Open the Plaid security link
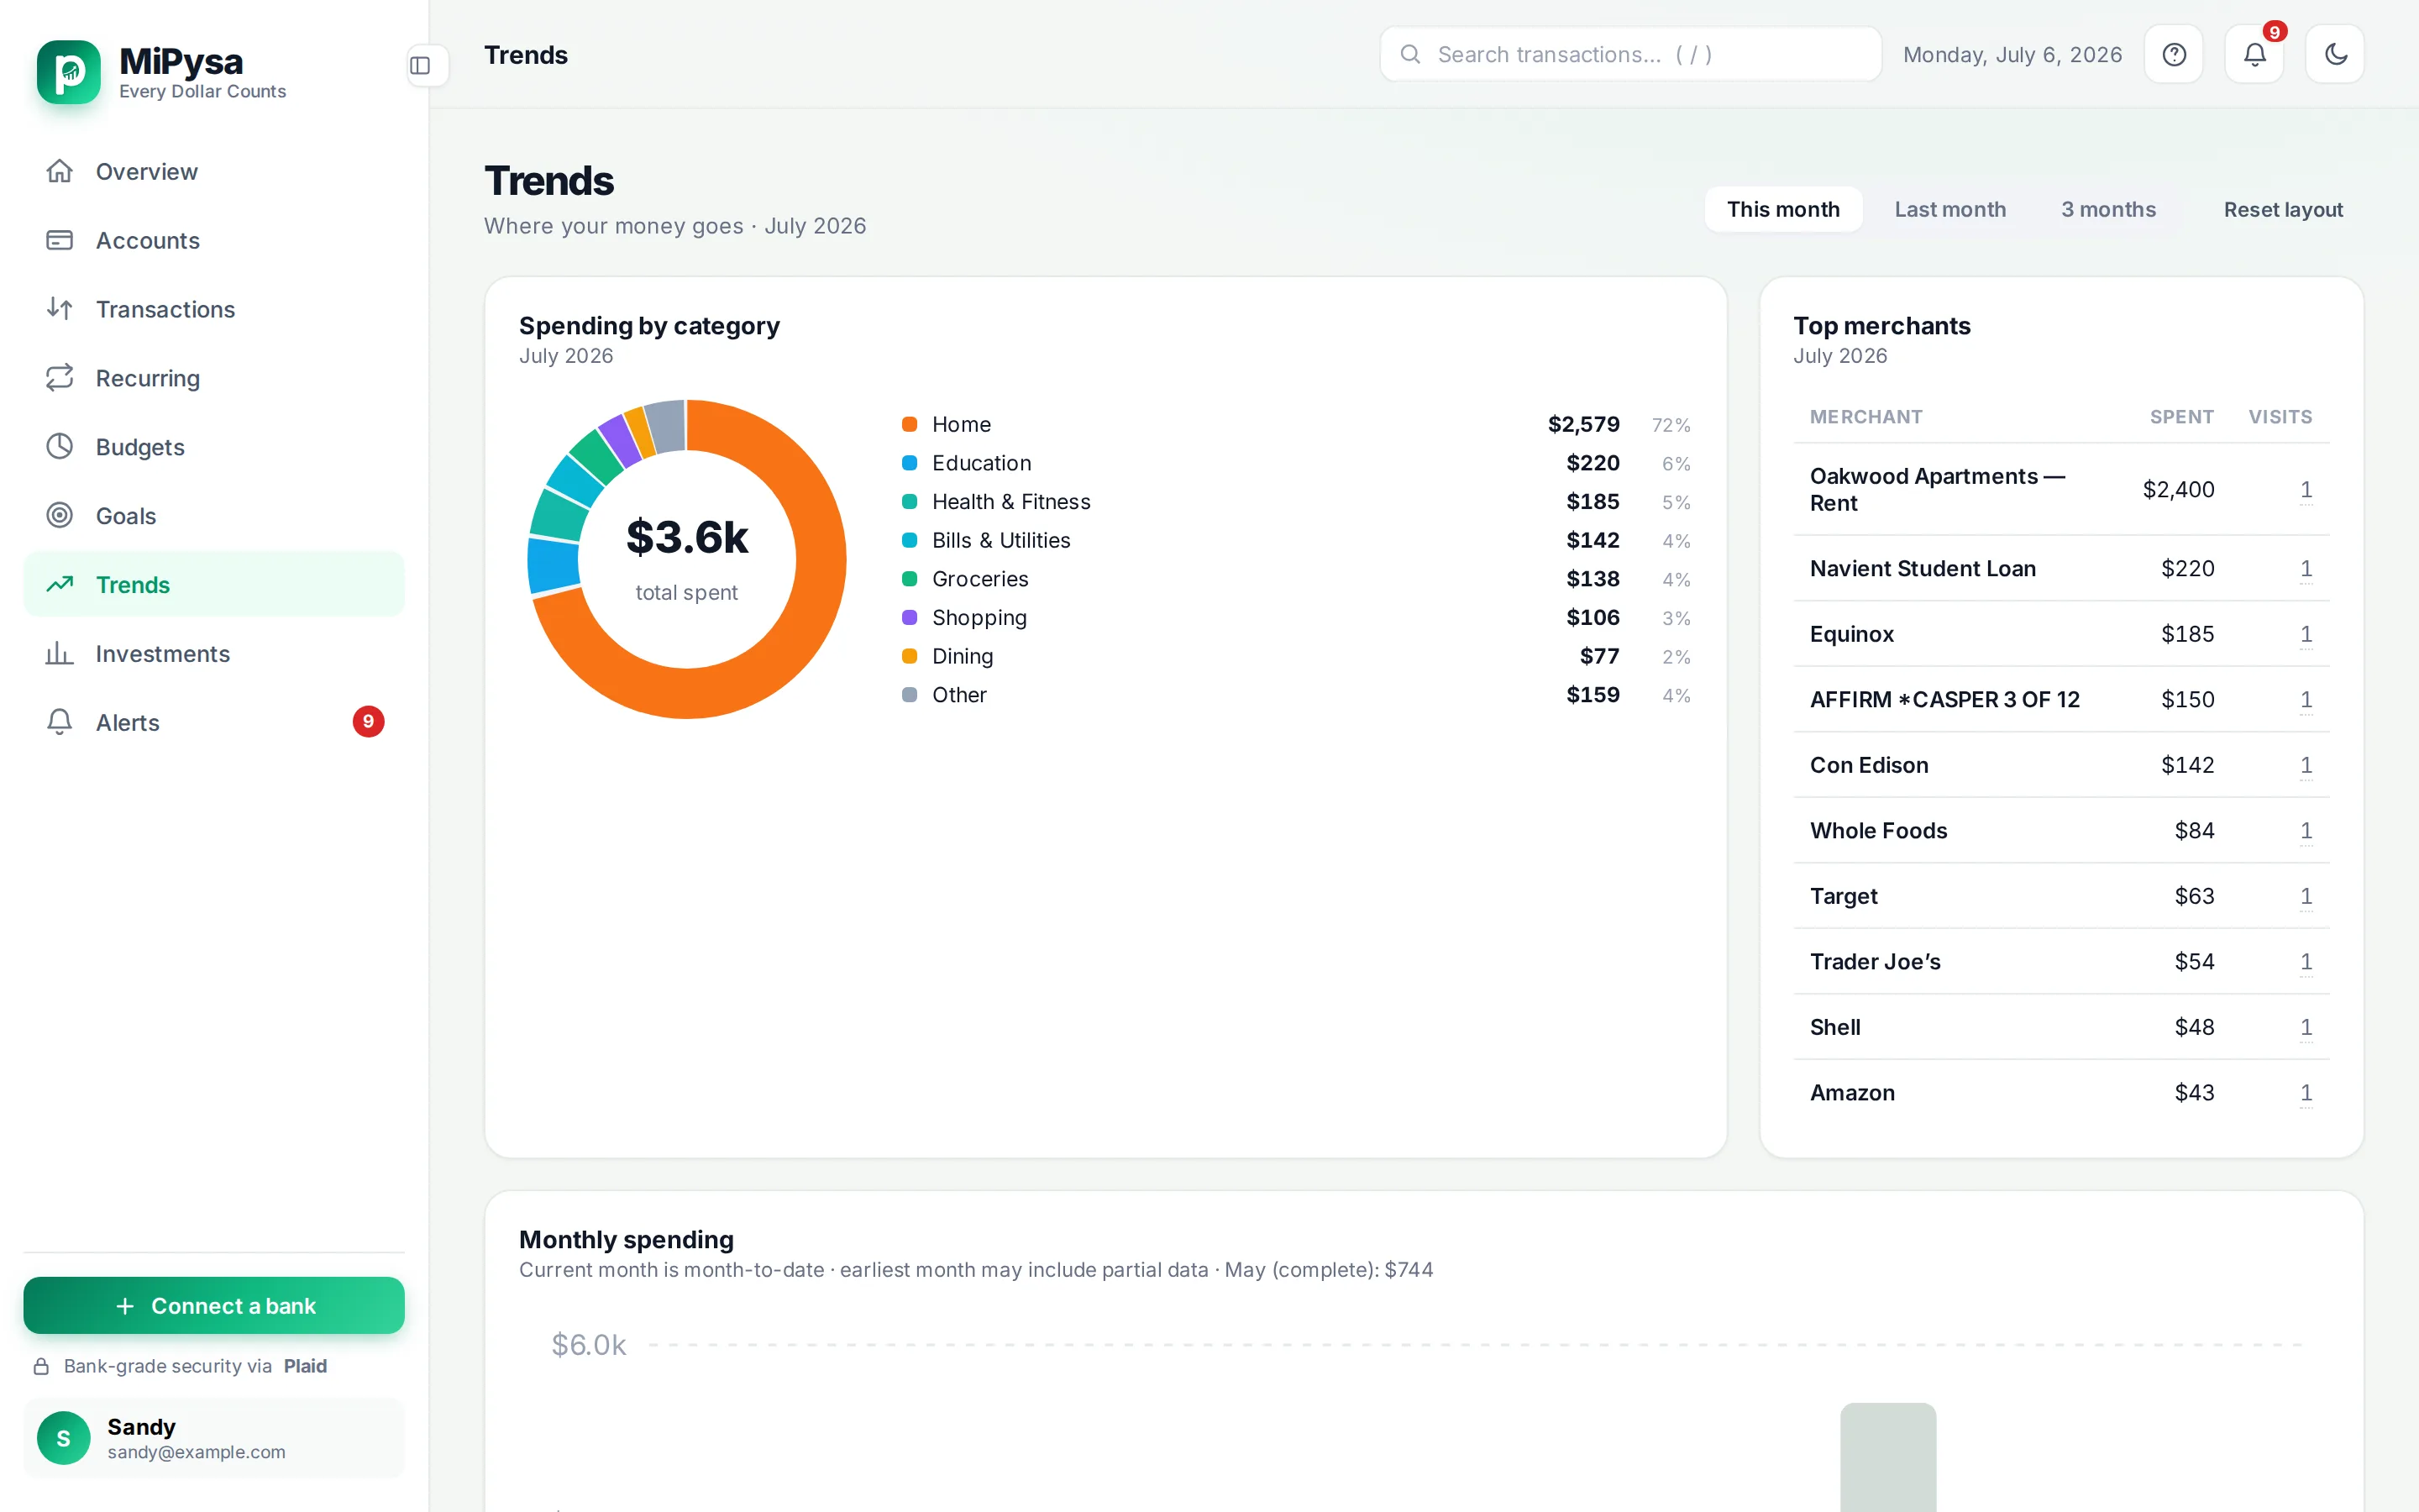The width and height of the screenshot is (2419, 1512). tap(305, 1366)
